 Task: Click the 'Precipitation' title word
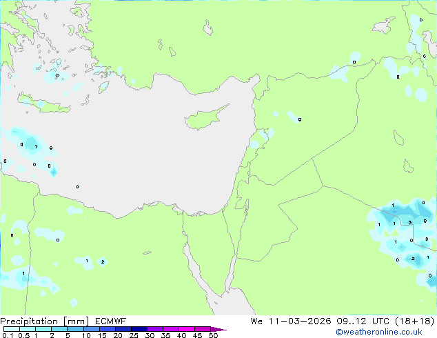(x=29, y=321)
